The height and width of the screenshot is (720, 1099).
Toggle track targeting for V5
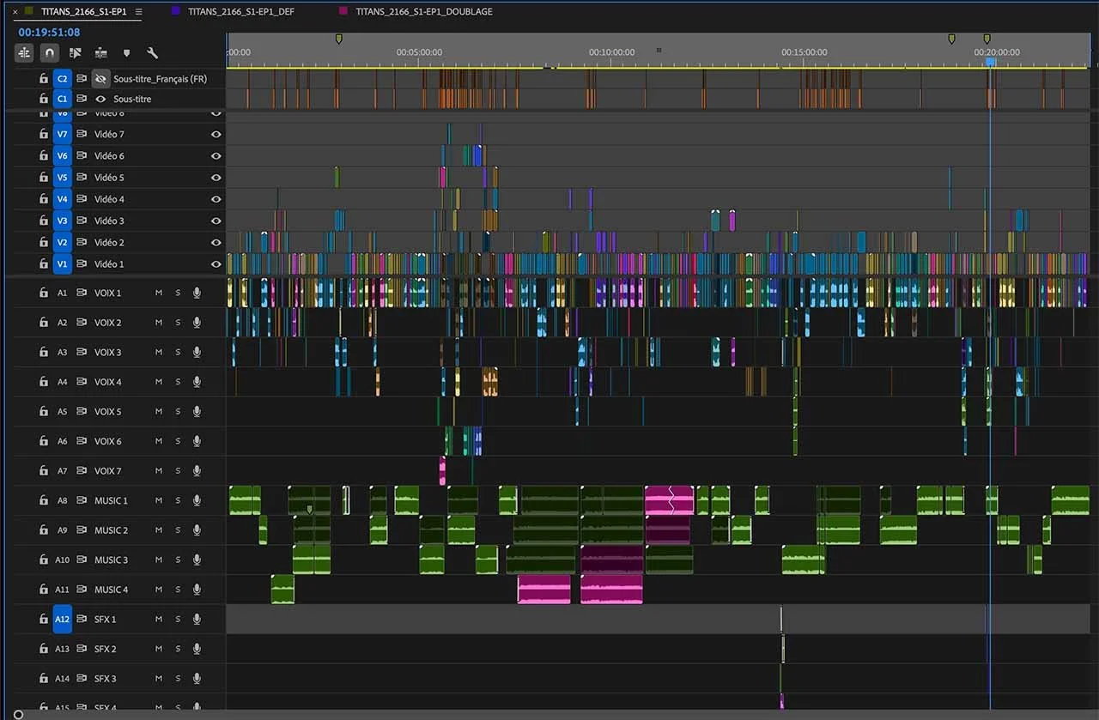pos(62,178)
